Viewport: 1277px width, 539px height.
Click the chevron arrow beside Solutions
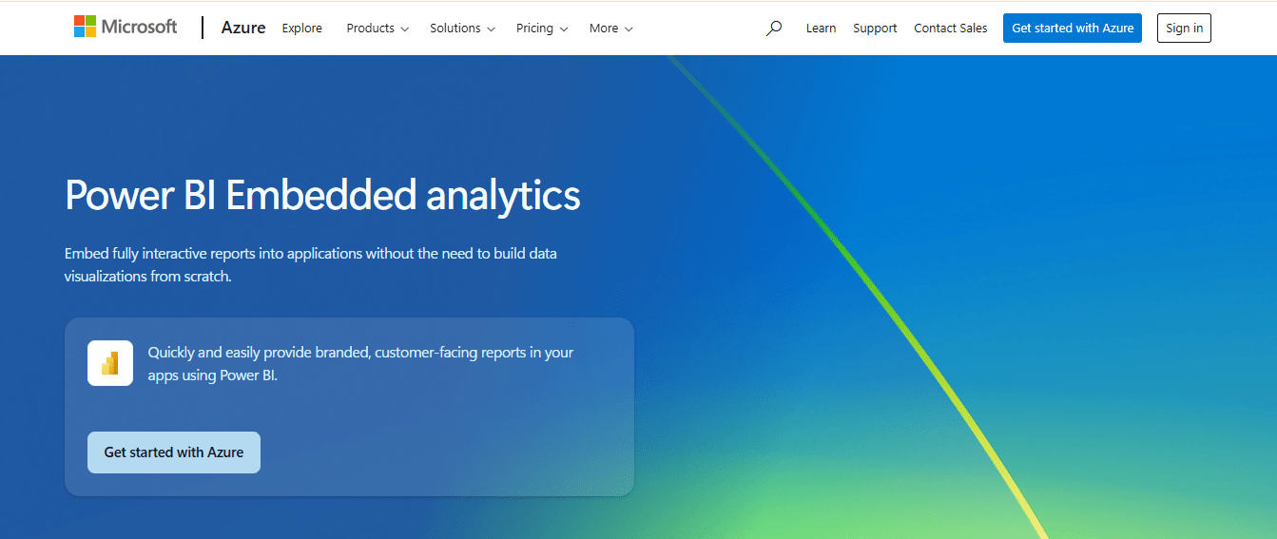[x=492, y=29]
